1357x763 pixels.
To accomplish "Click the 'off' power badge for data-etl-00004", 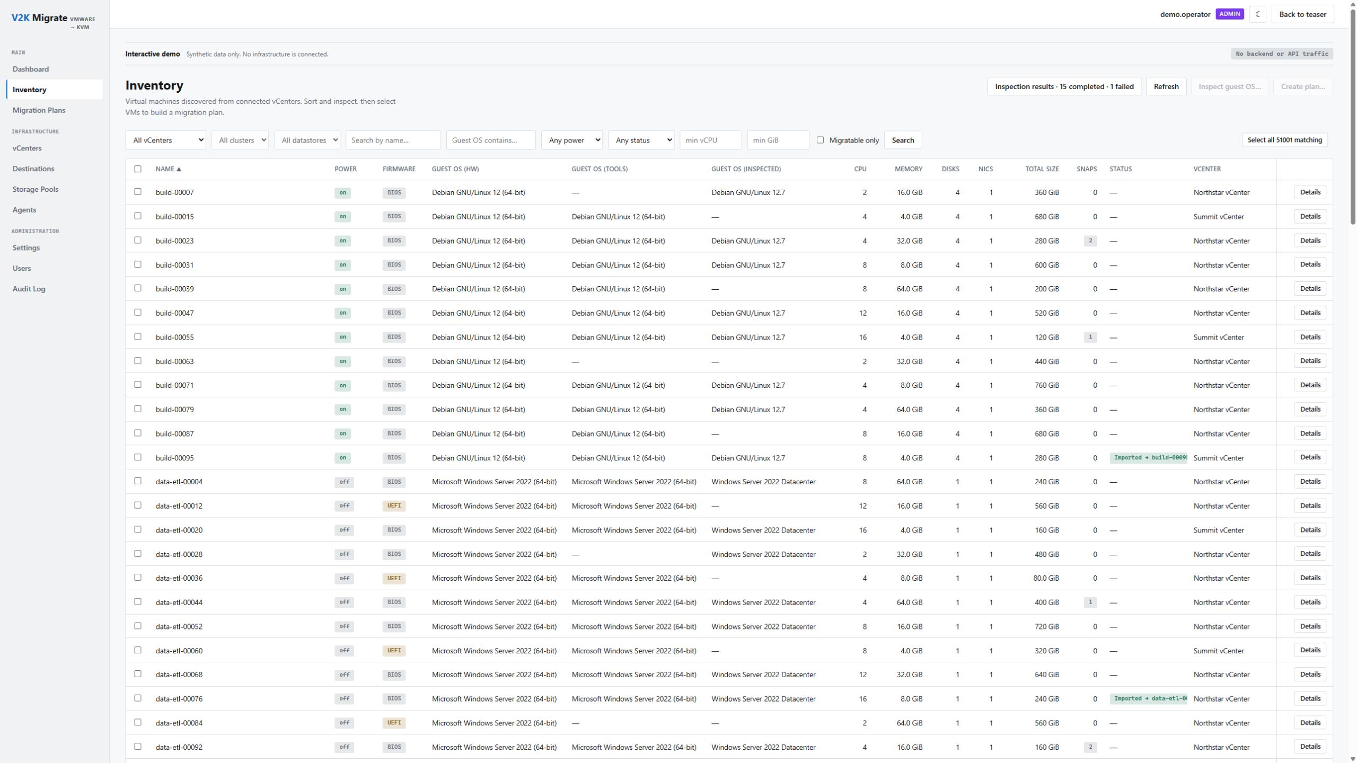I will (x=344, y=482).
